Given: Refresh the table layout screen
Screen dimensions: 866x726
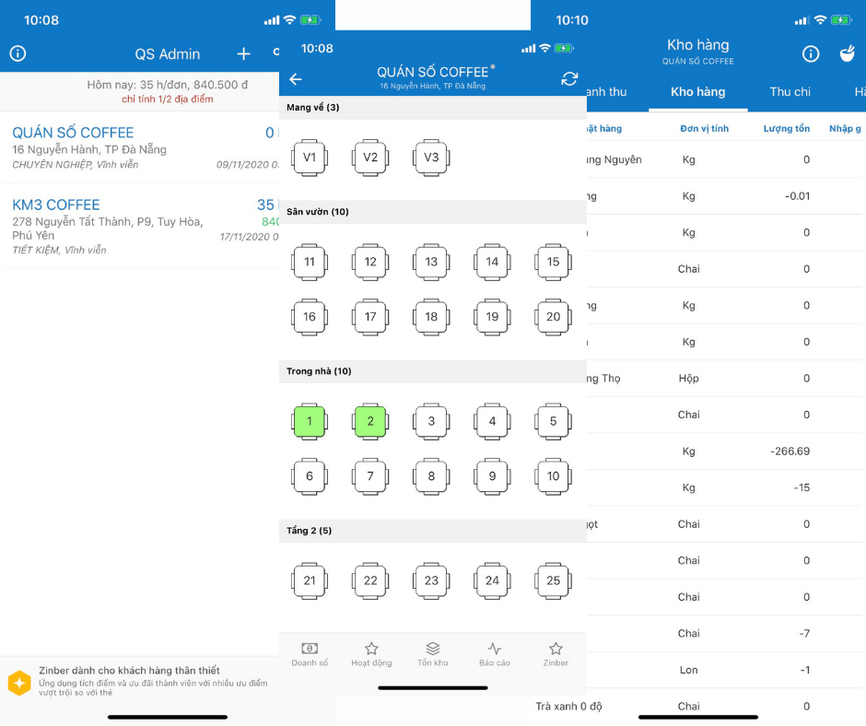Looking at the screenshot, I should point(569,79).
